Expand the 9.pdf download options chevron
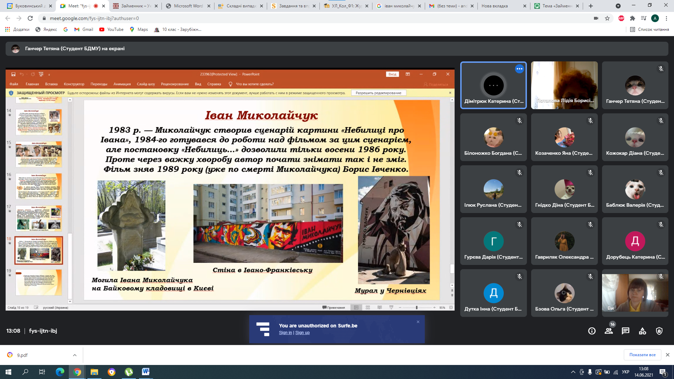This screenshot has width=674, height=379. [x=75, y=355]
